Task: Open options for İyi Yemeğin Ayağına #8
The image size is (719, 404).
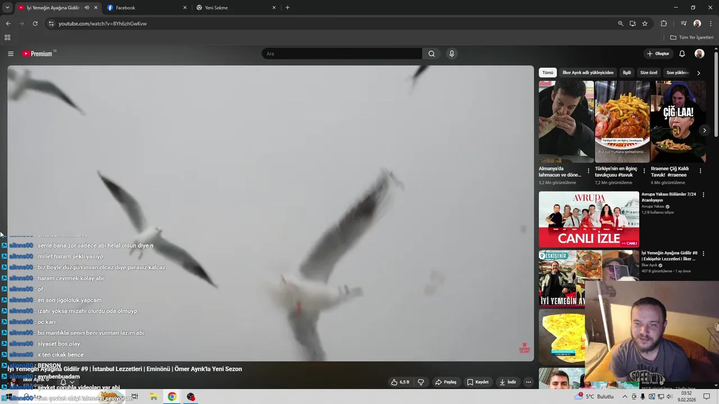Action: pos(703,254)
